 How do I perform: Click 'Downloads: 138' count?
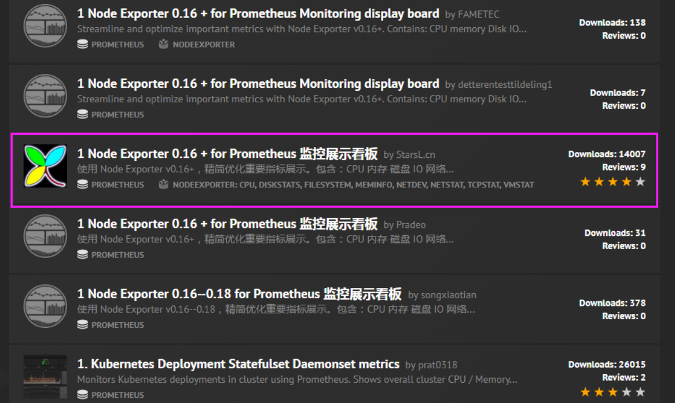[612, 23]
